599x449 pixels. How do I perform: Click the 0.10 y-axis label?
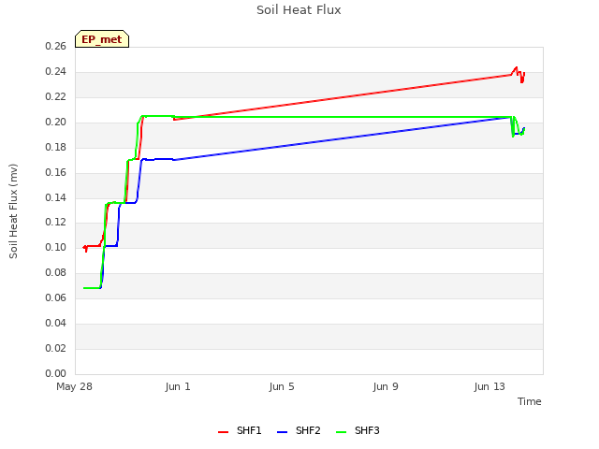pyautogui.click(x=56, y=247)
